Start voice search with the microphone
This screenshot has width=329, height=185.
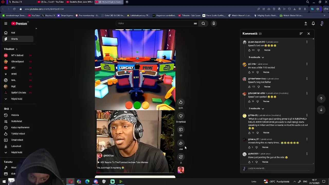click(214, 23)
